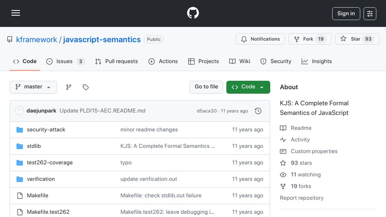This screenshot has height=217, width=386.
Task: Open the 'Update PLDI15-AEC.README.md' commit message
Action: [x=103, y=111]
